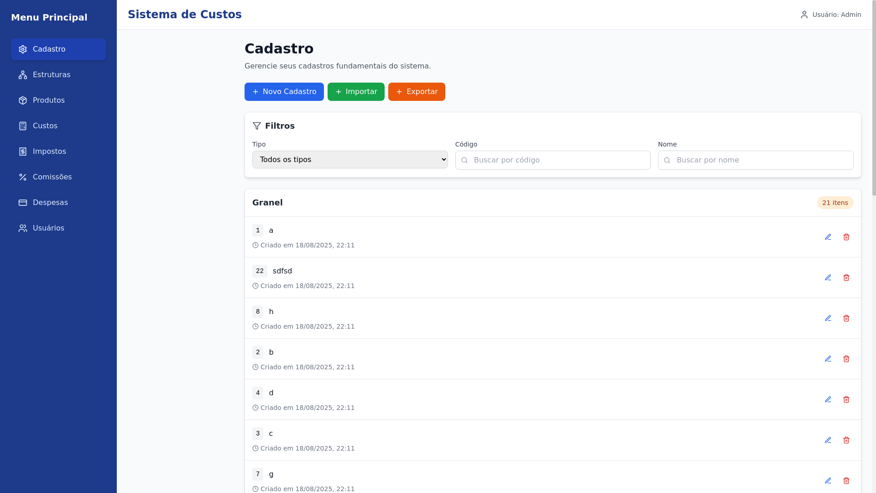
Task: Edit the 'sdfsd' entry
Action: tap(828, 278)
